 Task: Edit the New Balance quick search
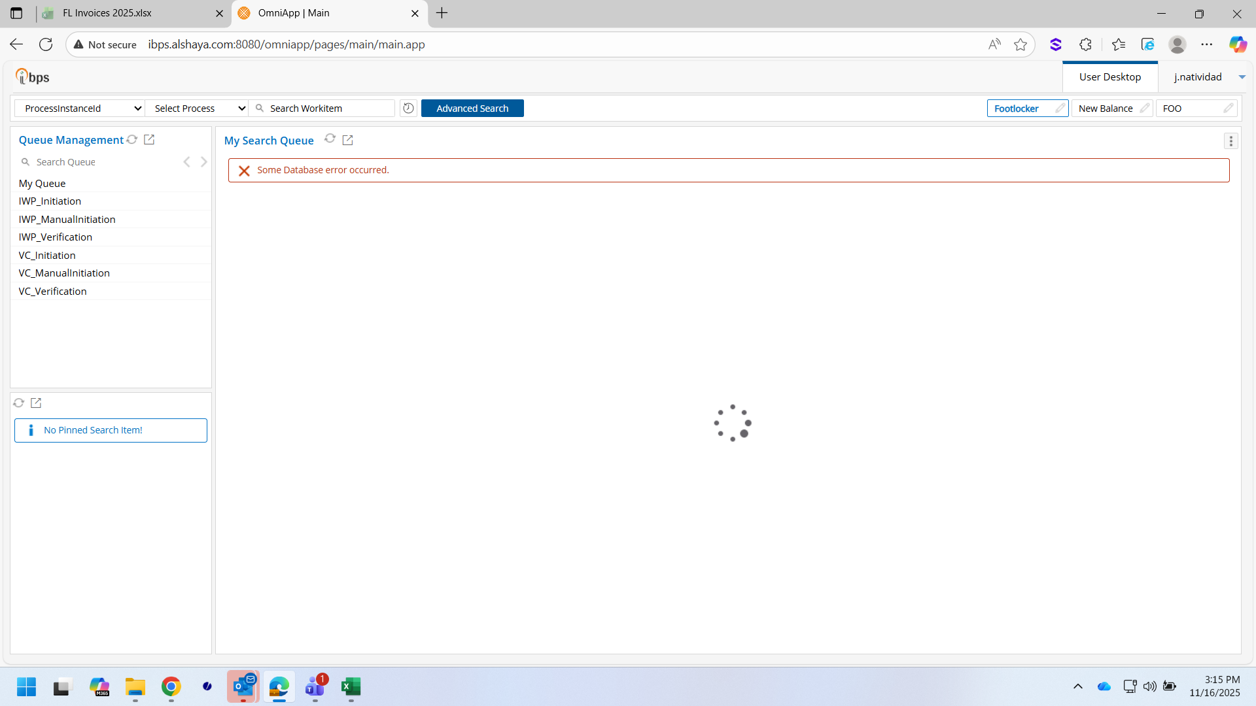1144,109
